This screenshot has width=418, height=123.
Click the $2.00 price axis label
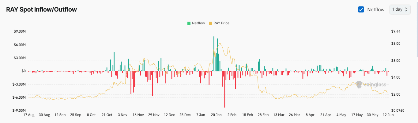(x=396, y=94)
